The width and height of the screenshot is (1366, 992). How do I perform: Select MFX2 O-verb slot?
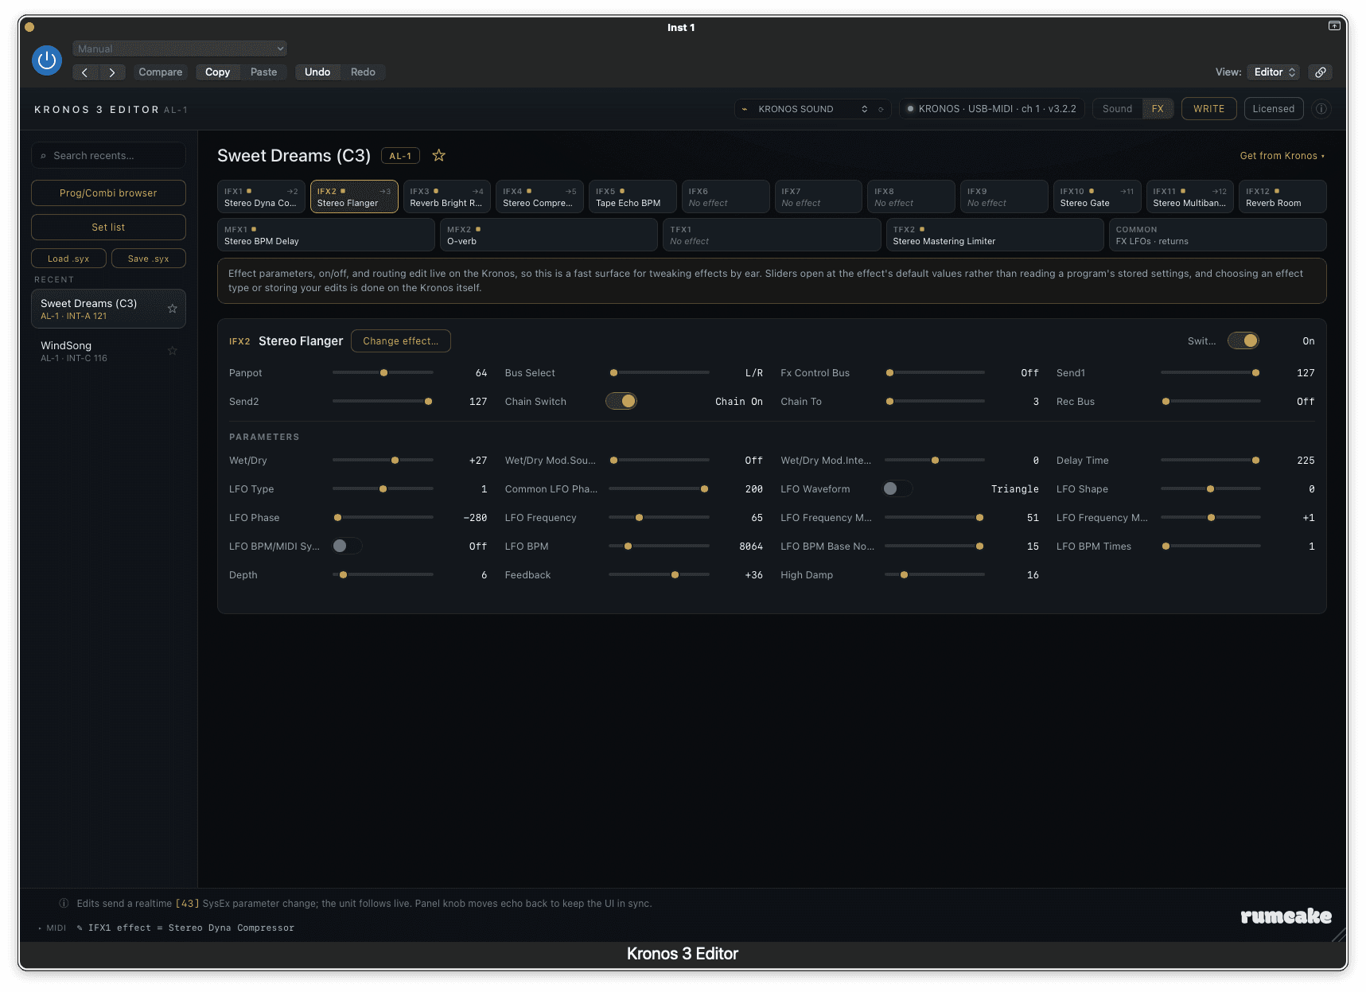[x=549, y=235]
